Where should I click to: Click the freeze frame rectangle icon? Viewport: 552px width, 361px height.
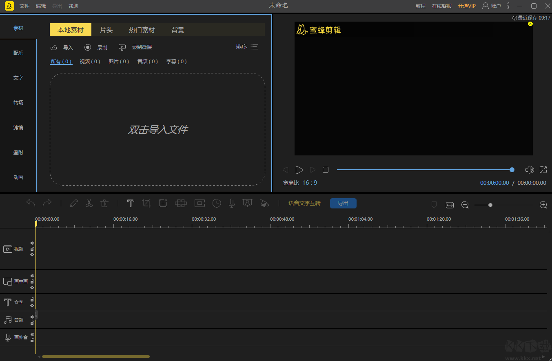tap(200, 203)
